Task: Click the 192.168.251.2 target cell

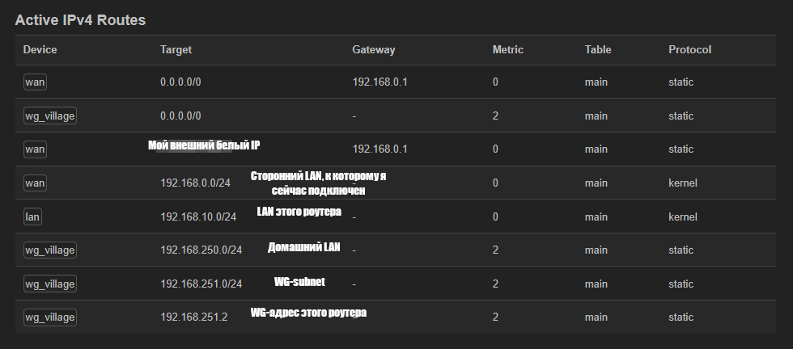Action: pos(194,317)
